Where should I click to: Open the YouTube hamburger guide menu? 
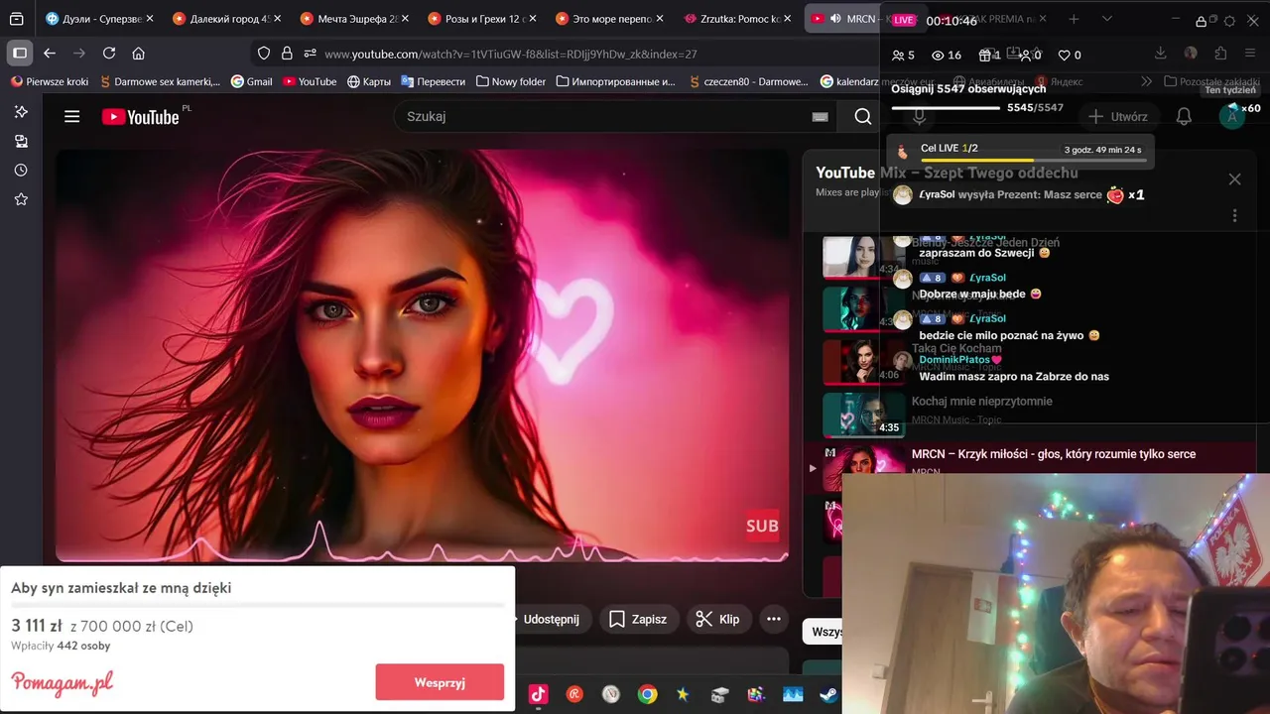click(x=71, y=117)
